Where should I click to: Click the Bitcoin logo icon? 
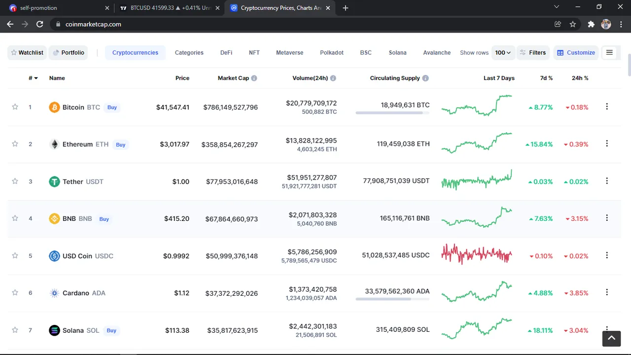pyautogui.click(x=54, y=107)
